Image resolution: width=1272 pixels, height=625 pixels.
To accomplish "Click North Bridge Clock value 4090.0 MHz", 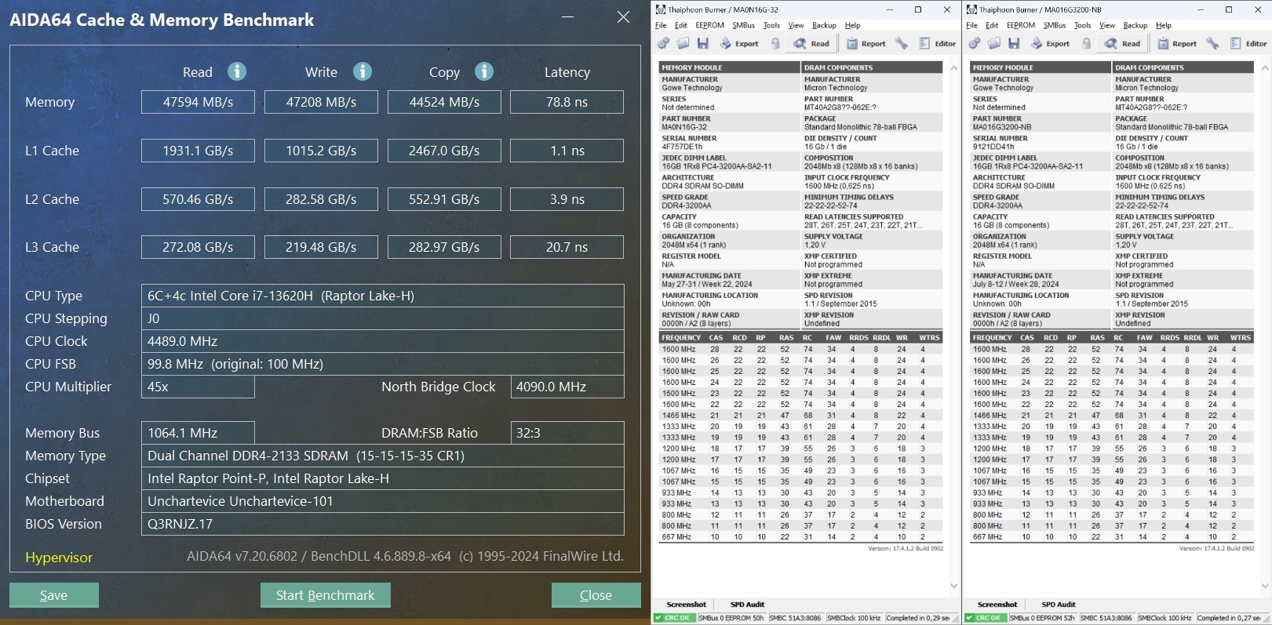I will (567, 387).
